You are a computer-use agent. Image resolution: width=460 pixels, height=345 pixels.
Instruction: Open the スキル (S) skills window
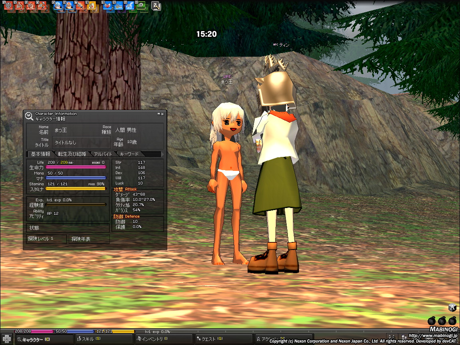pos(104,339)
